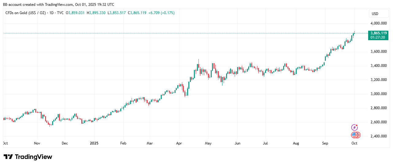Click the countdown timer 01:27:20
This screenshot has height=166, width=393.
pos(379,37)
